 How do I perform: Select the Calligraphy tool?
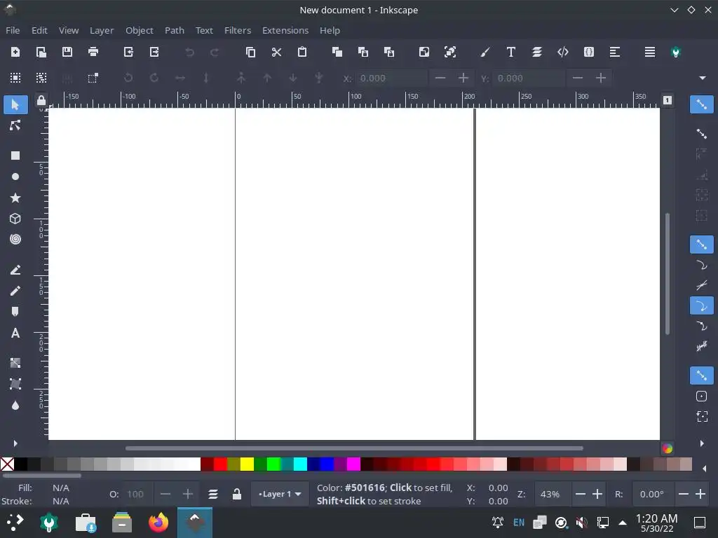click(x=15, y=312)
